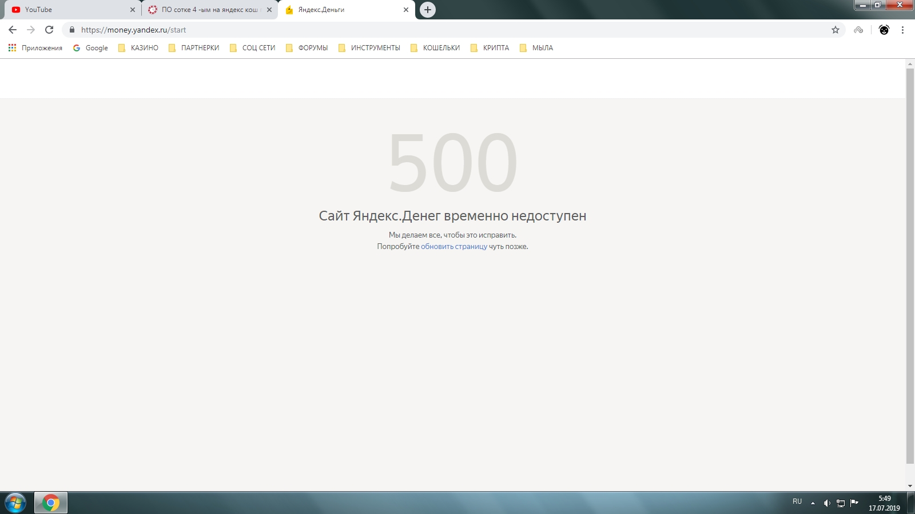Image resolution: width=915 pixels, height=514 pixels.
Task: Click the Show desktop button
Action: pos(910,503)
